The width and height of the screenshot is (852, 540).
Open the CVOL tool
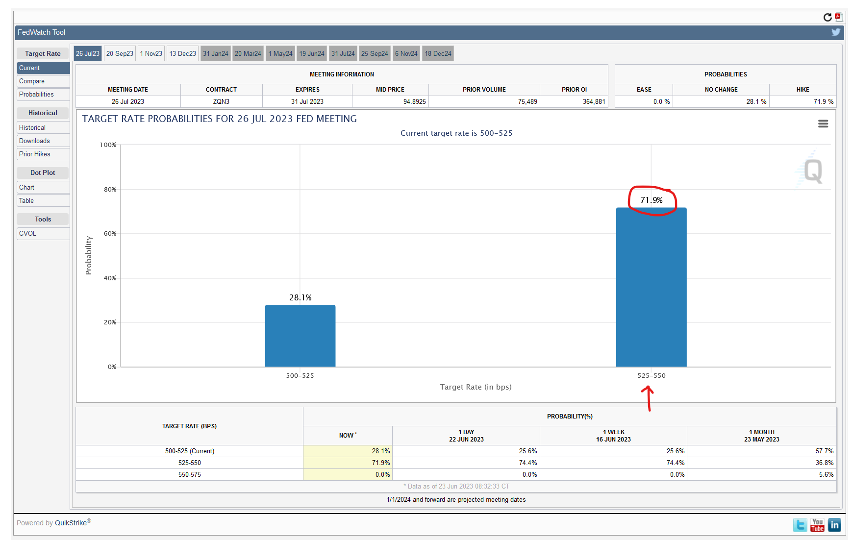pos(27,234)
